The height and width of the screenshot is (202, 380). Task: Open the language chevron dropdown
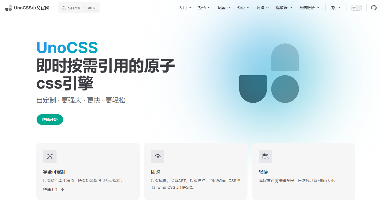339,8
